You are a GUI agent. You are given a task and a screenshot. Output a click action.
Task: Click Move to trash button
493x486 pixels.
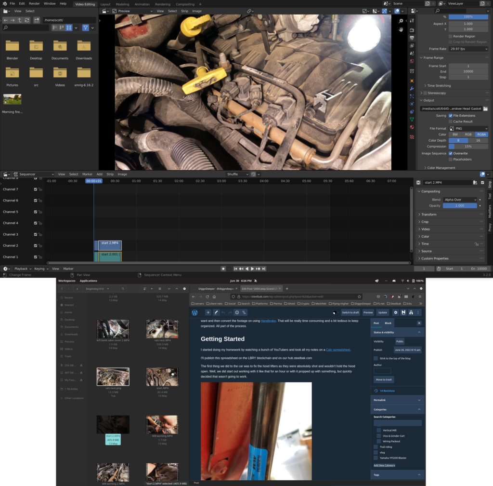(384, 379)
